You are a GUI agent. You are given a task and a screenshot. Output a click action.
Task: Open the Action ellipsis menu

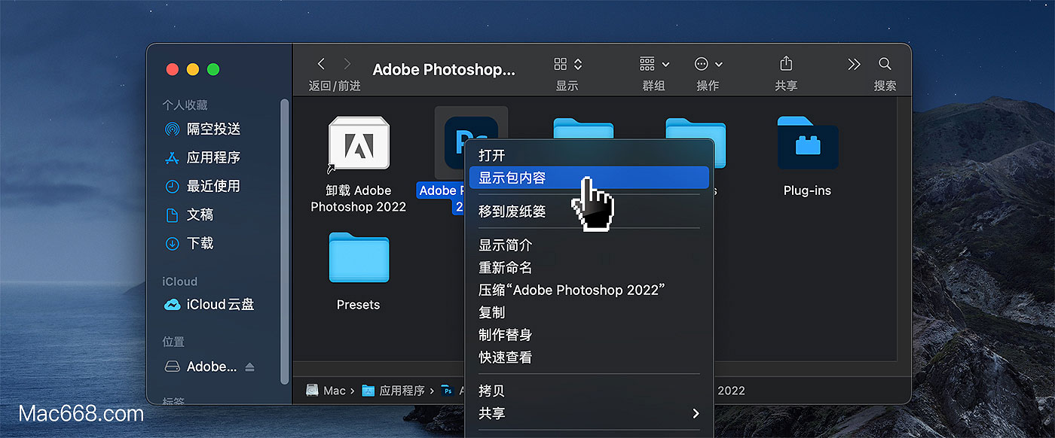click(708, 64)
